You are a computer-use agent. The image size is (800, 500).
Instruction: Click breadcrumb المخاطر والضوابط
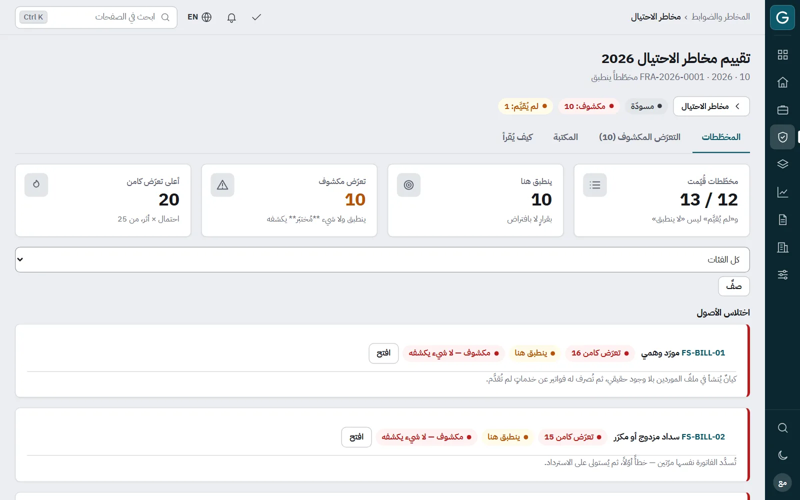click(x=720, y=16)
